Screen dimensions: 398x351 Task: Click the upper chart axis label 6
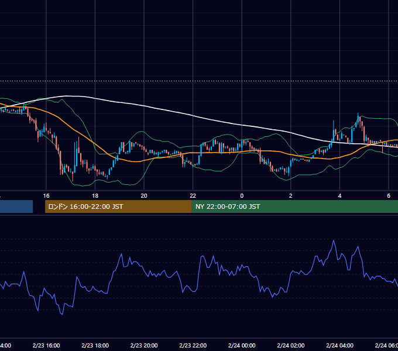389,196
